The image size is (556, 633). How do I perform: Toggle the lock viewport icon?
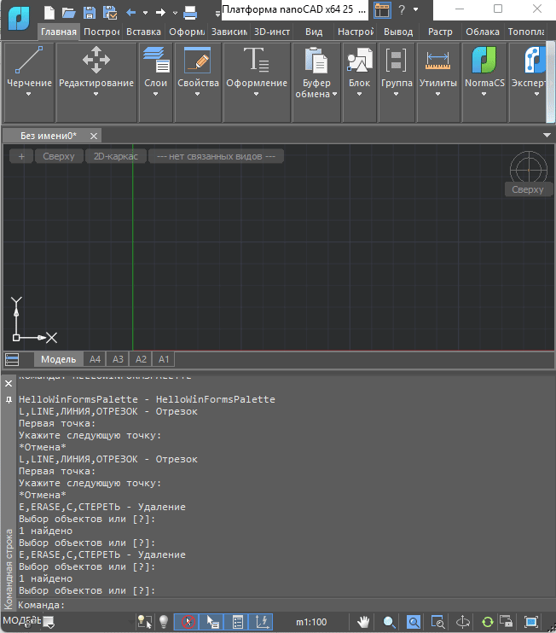click(x=506, y=621)
